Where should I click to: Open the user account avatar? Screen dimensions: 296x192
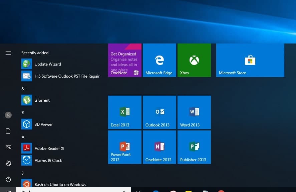click(8, 115)
